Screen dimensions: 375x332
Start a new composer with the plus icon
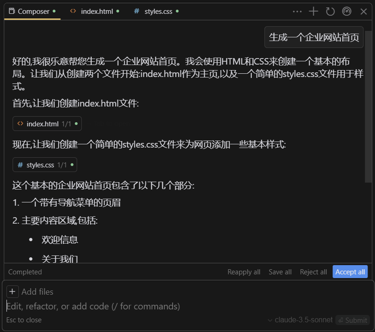click(313, 11)
